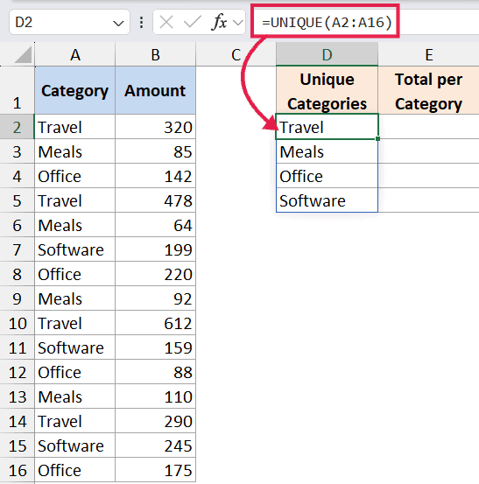Select cell B6 with amount 64

click(155, 225)
